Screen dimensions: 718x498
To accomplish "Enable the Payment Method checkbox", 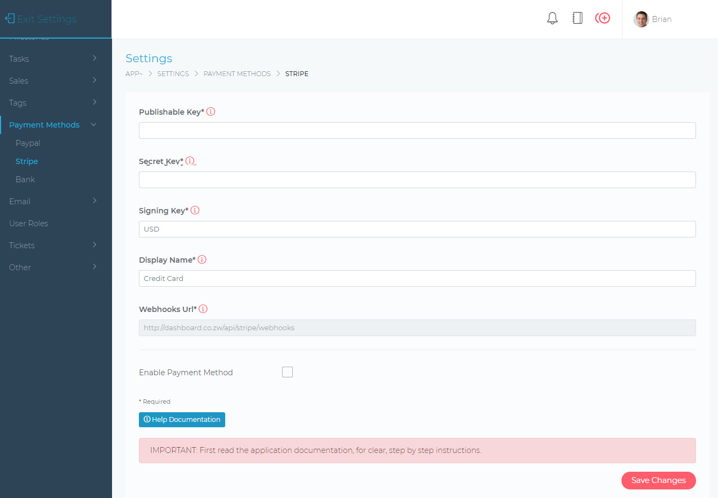I will [287, 371].
